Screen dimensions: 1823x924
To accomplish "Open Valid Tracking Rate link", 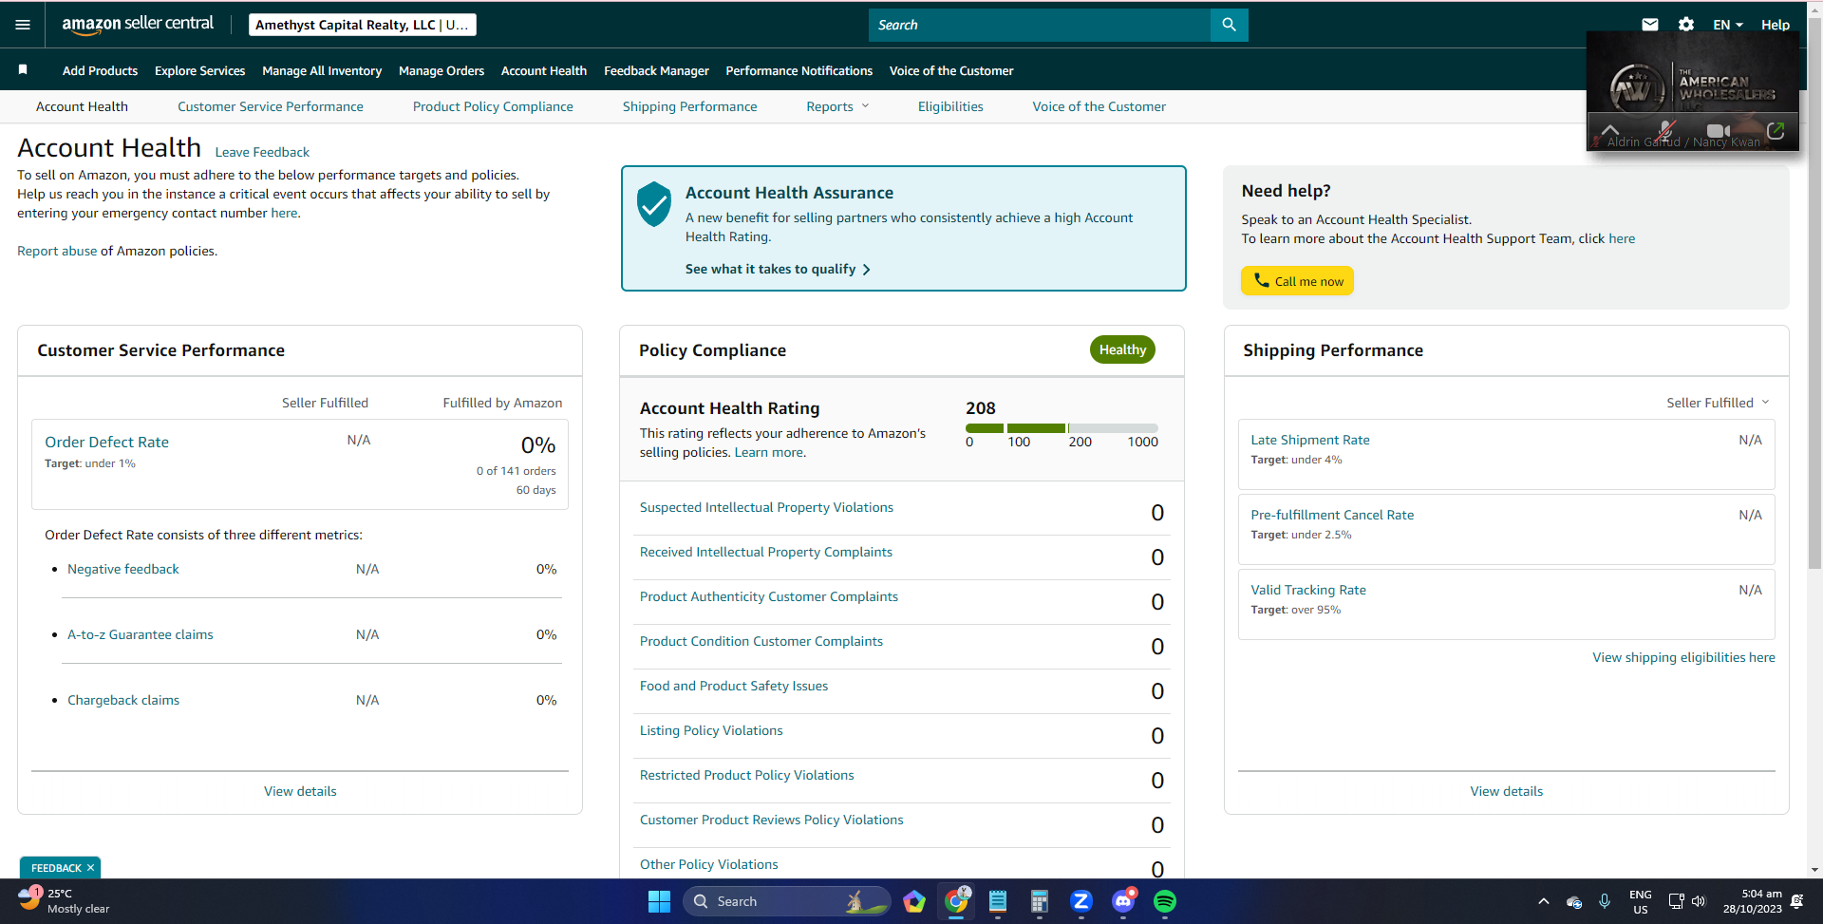I will (1307, 590).
